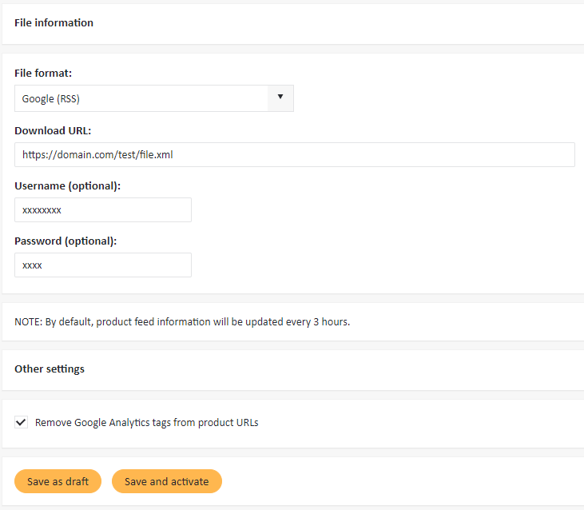Click the File format label
The width and height of the screenshot is (584, 510).
pos(43,73)
